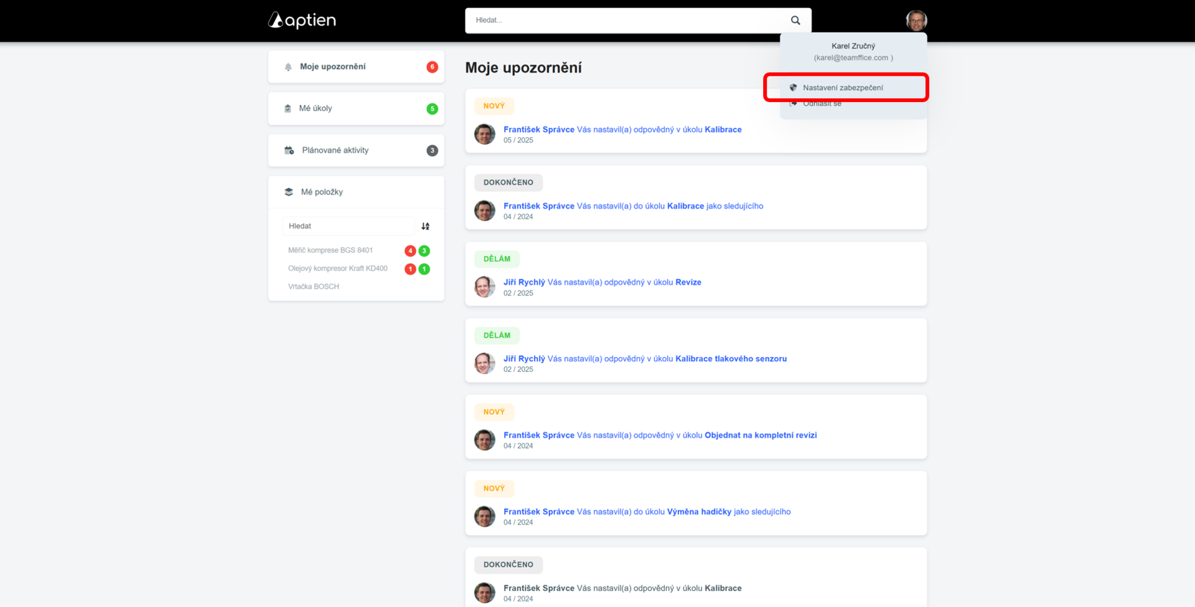Go to Mé úkoly section
1195x607 pixels.
316,108
